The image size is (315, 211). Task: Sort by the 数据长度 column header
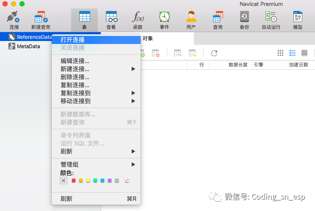tap(238, 65)
